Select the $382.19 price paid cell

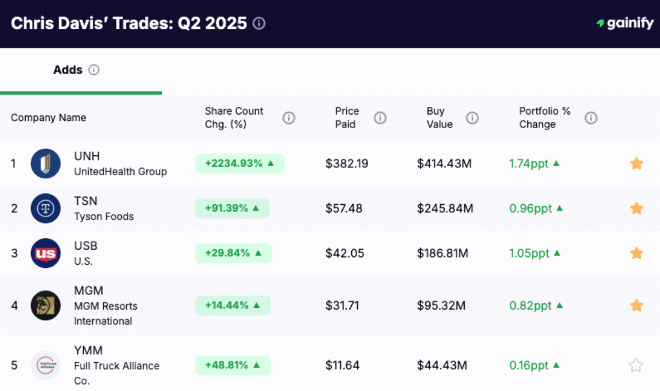[347, 164]
